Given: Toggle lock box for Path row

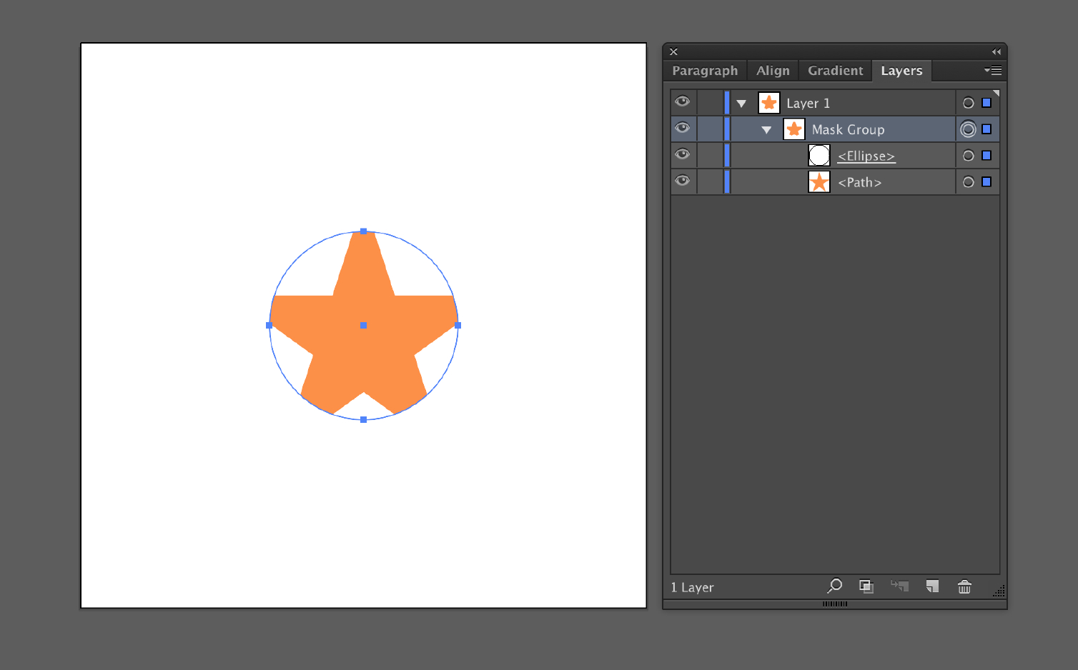Looking at the screenshot, I should 710,182.
